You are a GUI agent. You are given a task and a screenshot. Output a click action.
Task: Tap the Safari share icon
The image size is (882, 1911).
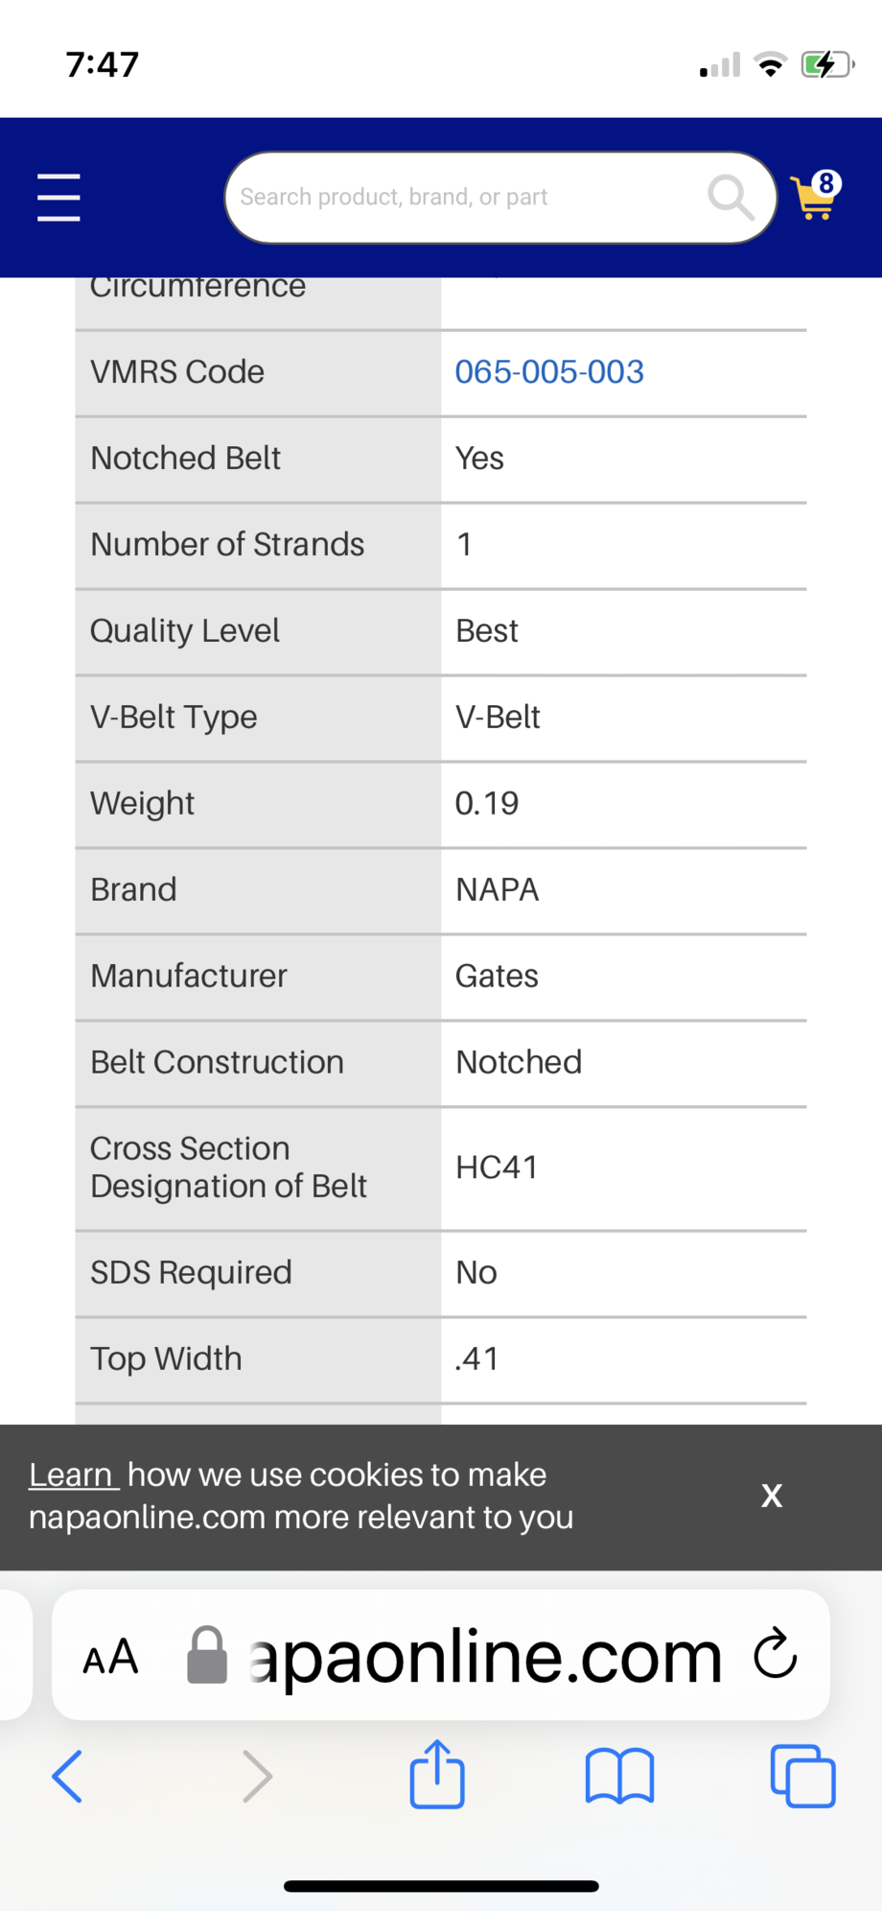[437, 1775]
